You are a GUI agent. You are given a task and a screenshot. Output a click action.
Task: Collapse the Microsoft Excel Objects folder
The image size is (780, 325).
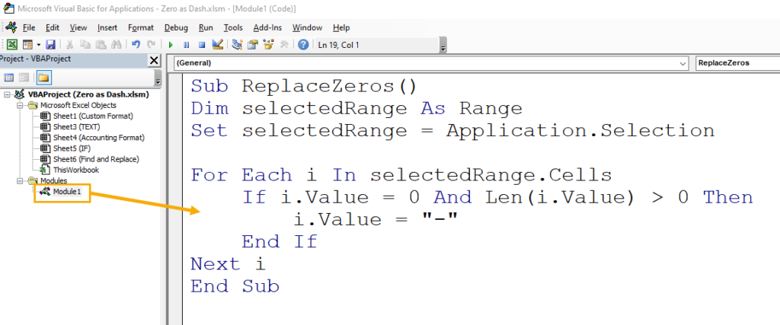(20, 105)
